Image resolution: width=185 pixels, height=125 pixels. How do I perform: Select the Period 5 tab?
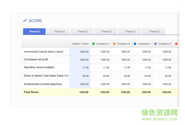[x=34, y=31]
